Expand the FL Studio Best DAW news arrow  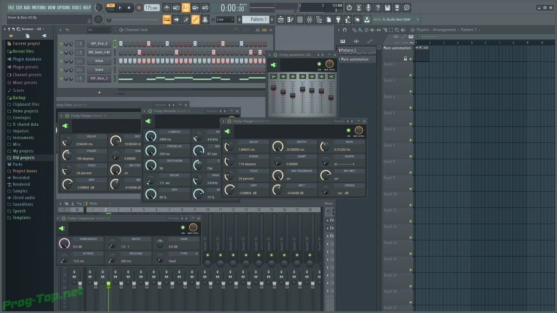(x=417, y=19)
